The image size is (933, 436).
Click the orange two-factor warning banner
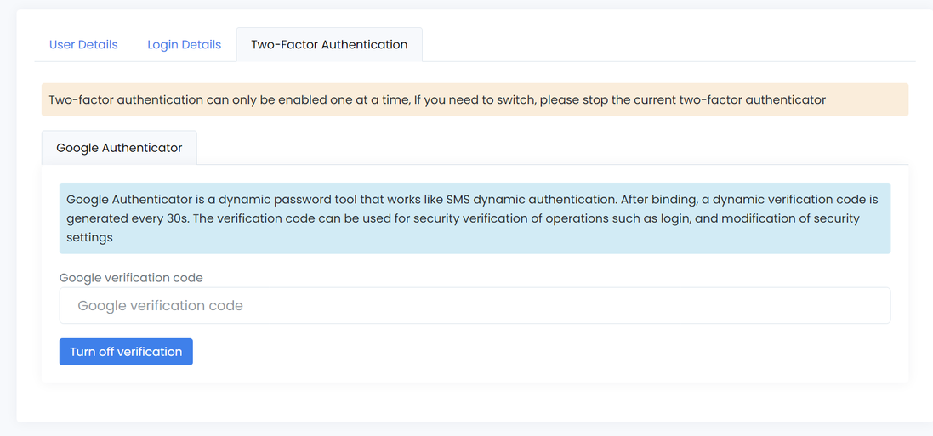tap(475, 99)
